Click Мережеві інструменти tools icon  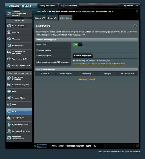click(9, 138)
